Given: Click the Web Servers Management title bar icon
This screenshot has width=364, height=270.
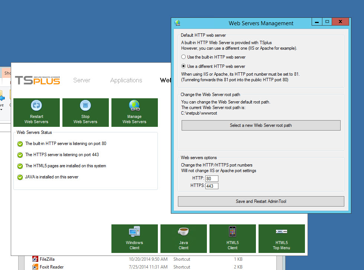Looking at the screenshot, I should [178, 23].
